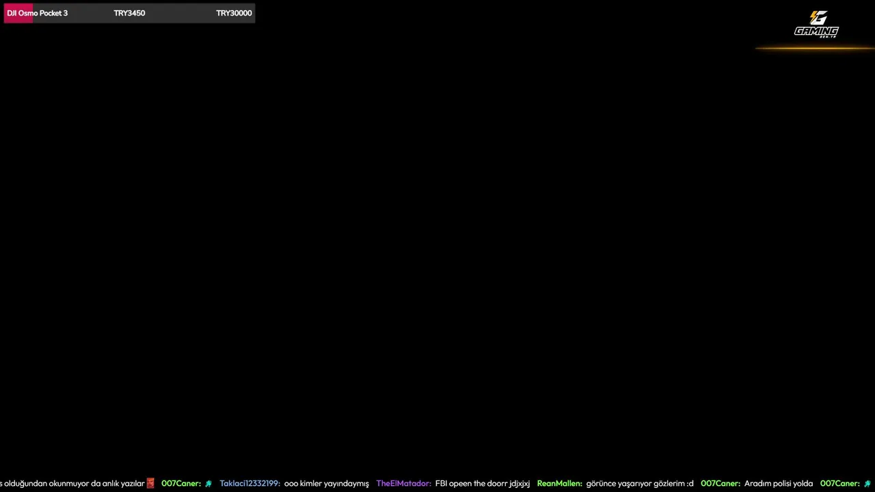Click the teal emote before Taklaci12332199
The width and height of the screenshot is (875, 492).
coord(208,483)
